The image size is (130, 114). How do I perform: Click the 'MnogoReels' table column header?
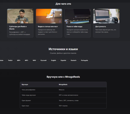(x=63, y=85)
